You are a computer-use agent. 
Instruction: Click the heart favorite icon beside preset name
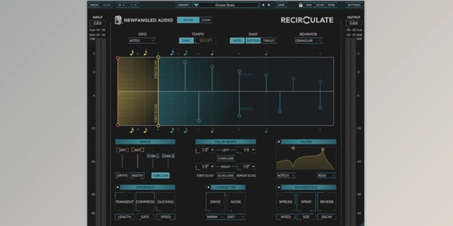click(x=196, y=5)
